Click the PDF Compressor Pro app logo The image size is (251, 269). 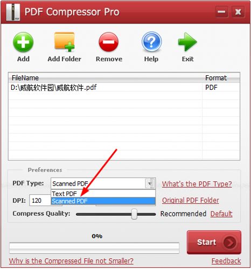(12, 12)
